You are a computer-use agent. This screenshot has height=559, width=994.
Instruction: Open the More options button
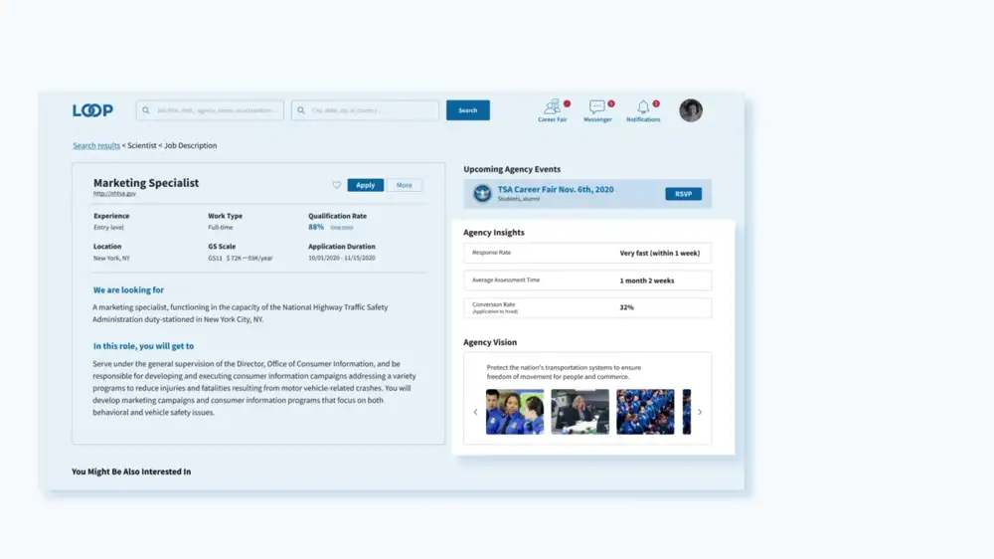point(405,185)
